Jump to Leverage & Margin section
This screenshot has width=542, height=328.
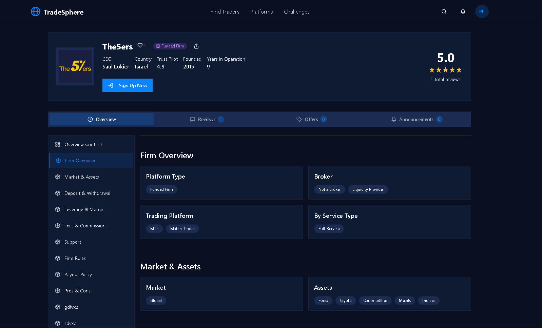[x=91, y=209]
